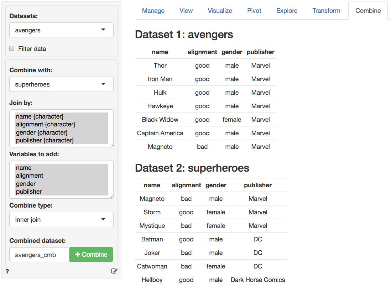This screenshot has height=287, width=391.
Task: Open the Combine type Inner join dropdown
Action: coord(61,220)
